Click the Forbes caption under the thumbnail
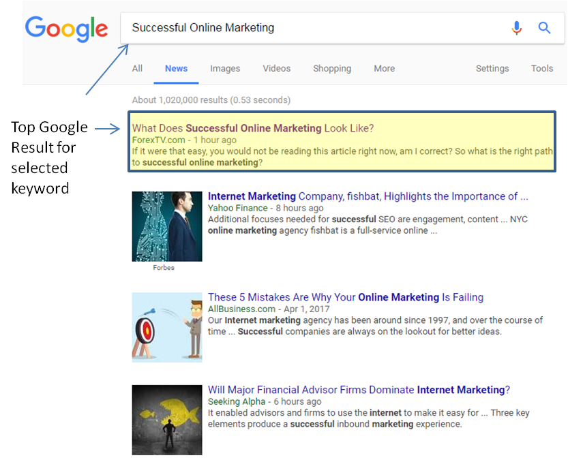 [x=164, y=267]
